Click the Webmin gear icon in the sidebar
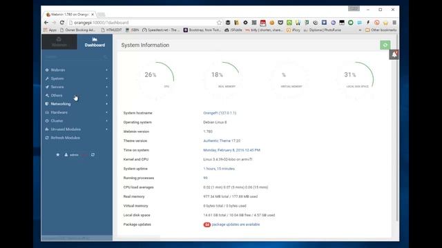 (x=47, y=70)
